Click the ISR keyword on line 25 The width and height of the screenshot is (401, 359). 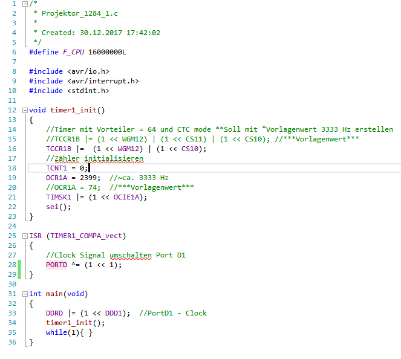(35, 236)
